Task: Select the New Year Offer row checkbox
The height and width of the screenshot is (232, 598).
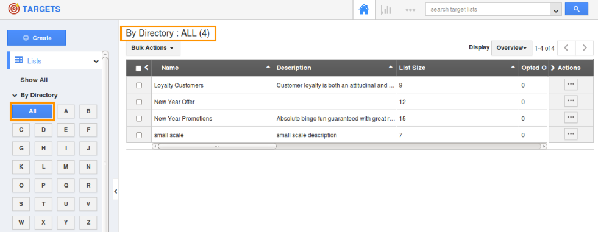Action: [139, 102]
